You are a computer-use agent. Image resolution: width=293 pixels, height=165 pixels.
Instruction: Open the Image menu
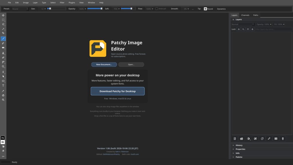click(26, 3)
